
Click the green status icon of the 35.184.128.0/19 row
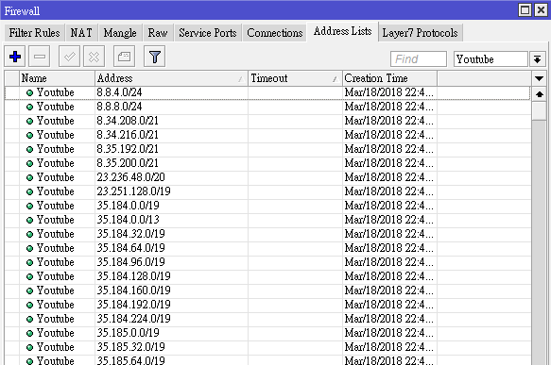(30, 276)
